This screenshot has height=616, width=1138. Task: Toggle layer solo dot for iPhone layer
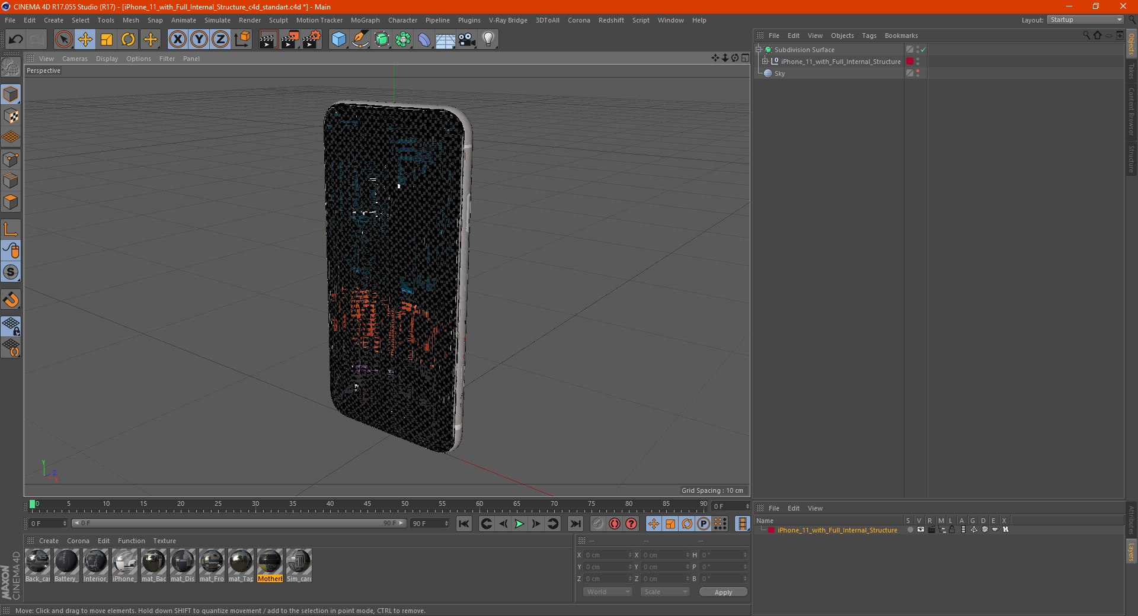[910, 530]
